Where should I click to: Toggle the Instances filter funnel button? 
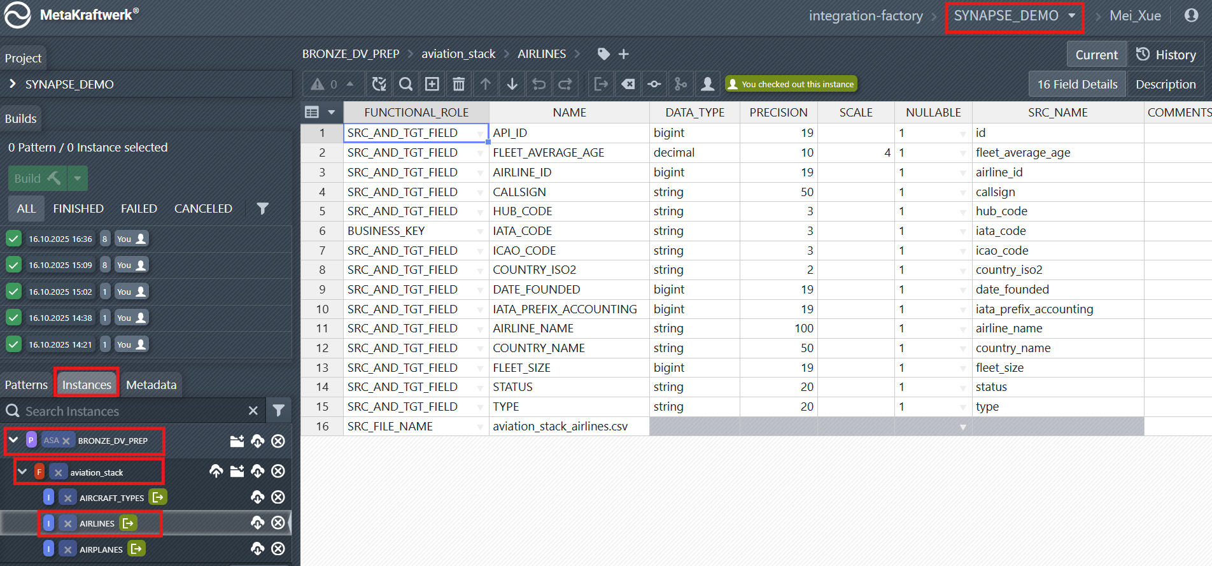(278, 411)
